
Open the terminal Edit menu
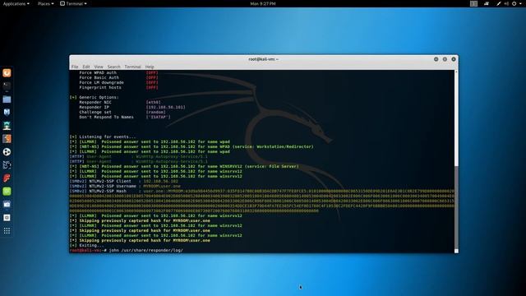[86, 67]
